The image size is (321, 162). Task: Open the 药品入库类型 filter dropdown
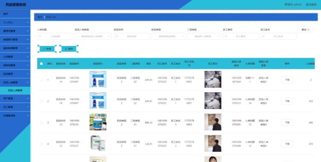point(93,36)
